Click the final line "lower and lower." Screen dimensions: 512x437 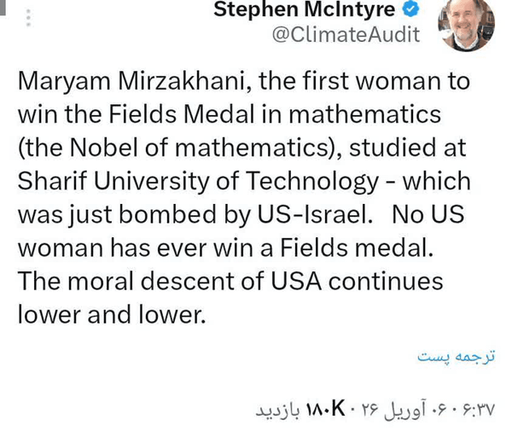[112, 315]
